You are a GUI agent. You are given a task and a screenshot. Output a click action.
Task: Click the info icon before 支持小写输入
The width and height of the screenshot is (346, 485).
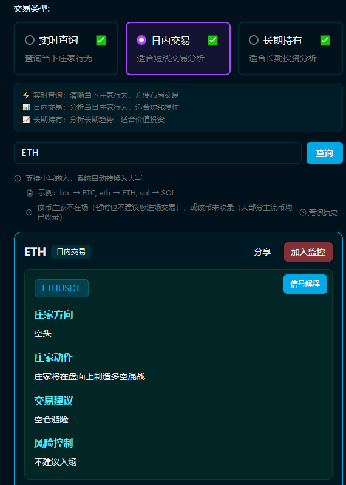(18, 178)
